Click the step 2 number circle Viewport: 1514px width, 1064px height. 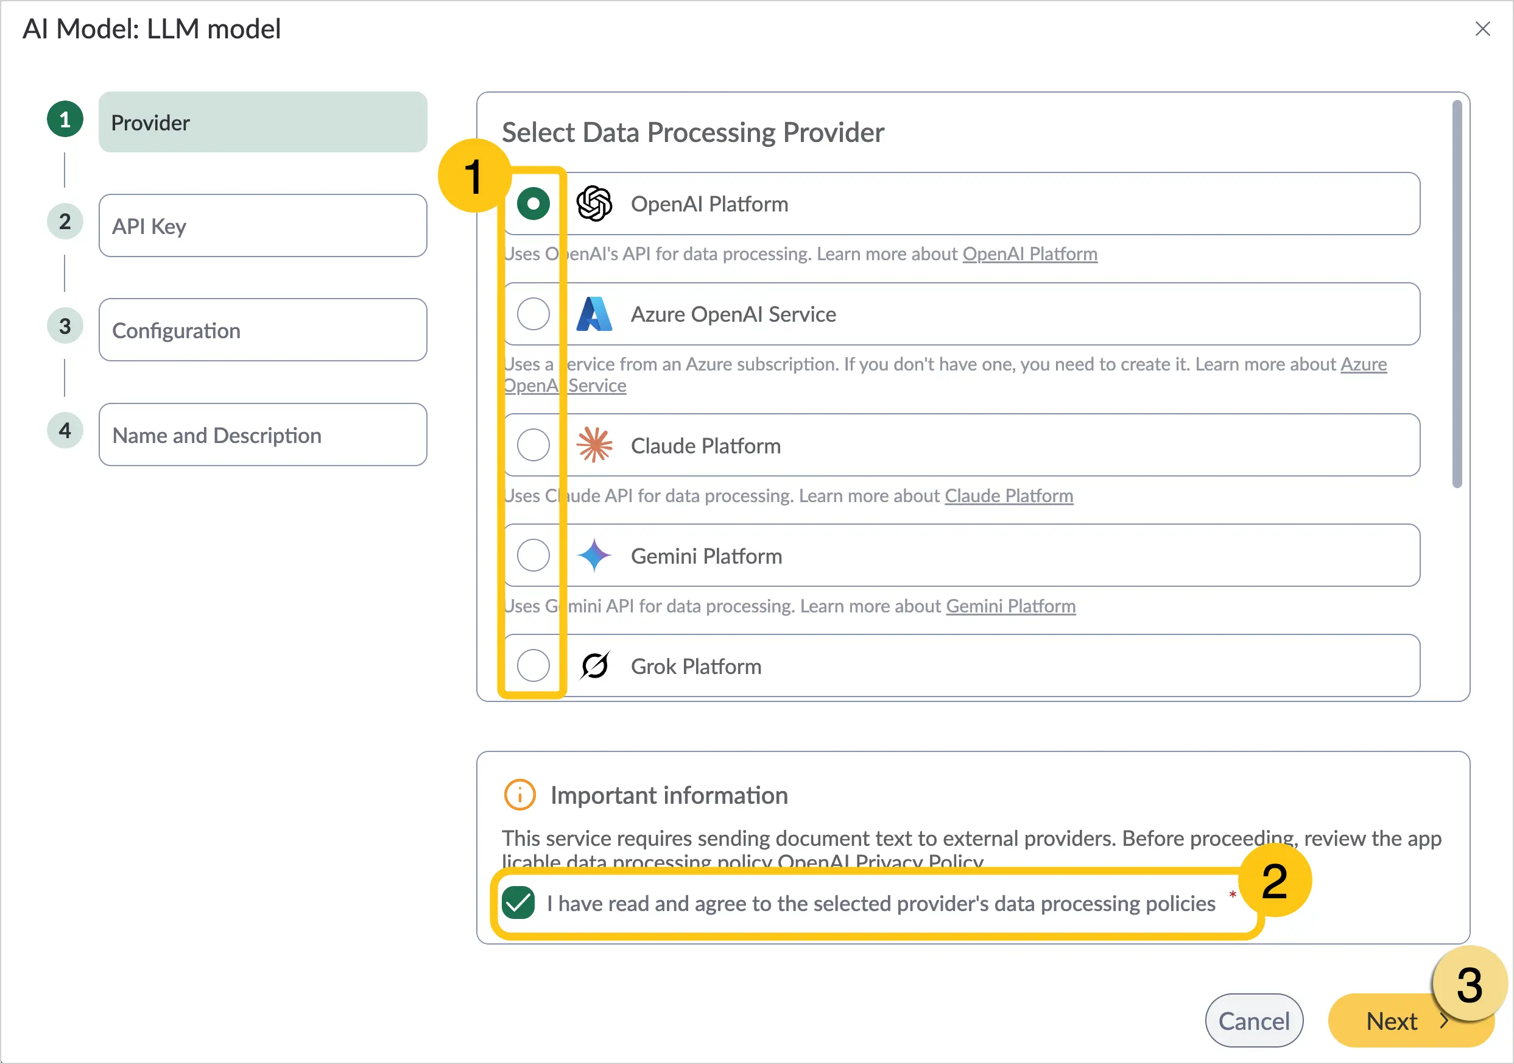[x=65, y=222]
